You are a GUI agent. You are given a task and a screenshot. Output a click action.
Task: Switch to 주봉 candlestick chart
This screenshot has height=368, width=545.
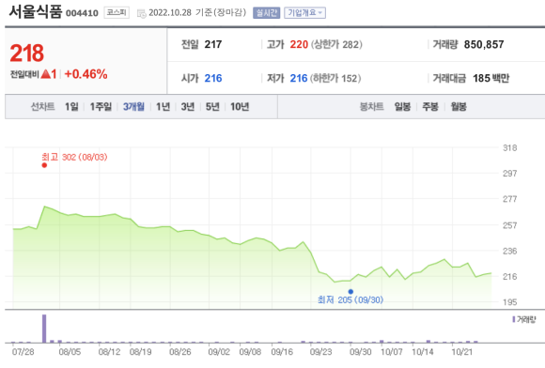click(x=430, y=107)
